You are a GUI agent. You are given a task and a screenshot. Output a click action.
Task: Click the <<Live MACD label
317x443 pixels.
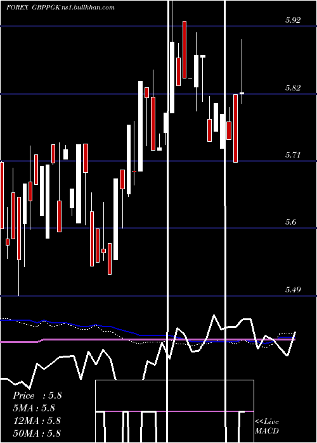click(267, 427)
